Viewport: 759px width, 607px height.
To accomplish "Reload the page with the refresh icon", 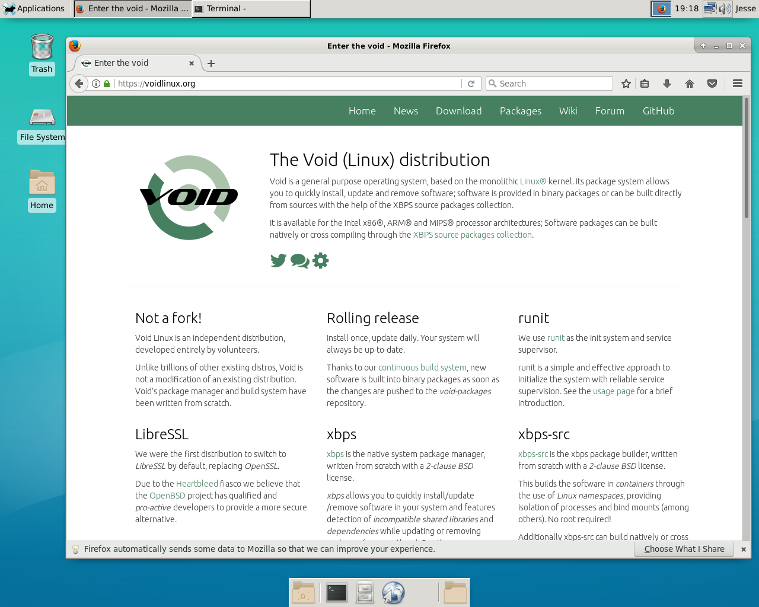I will (471, 84).
